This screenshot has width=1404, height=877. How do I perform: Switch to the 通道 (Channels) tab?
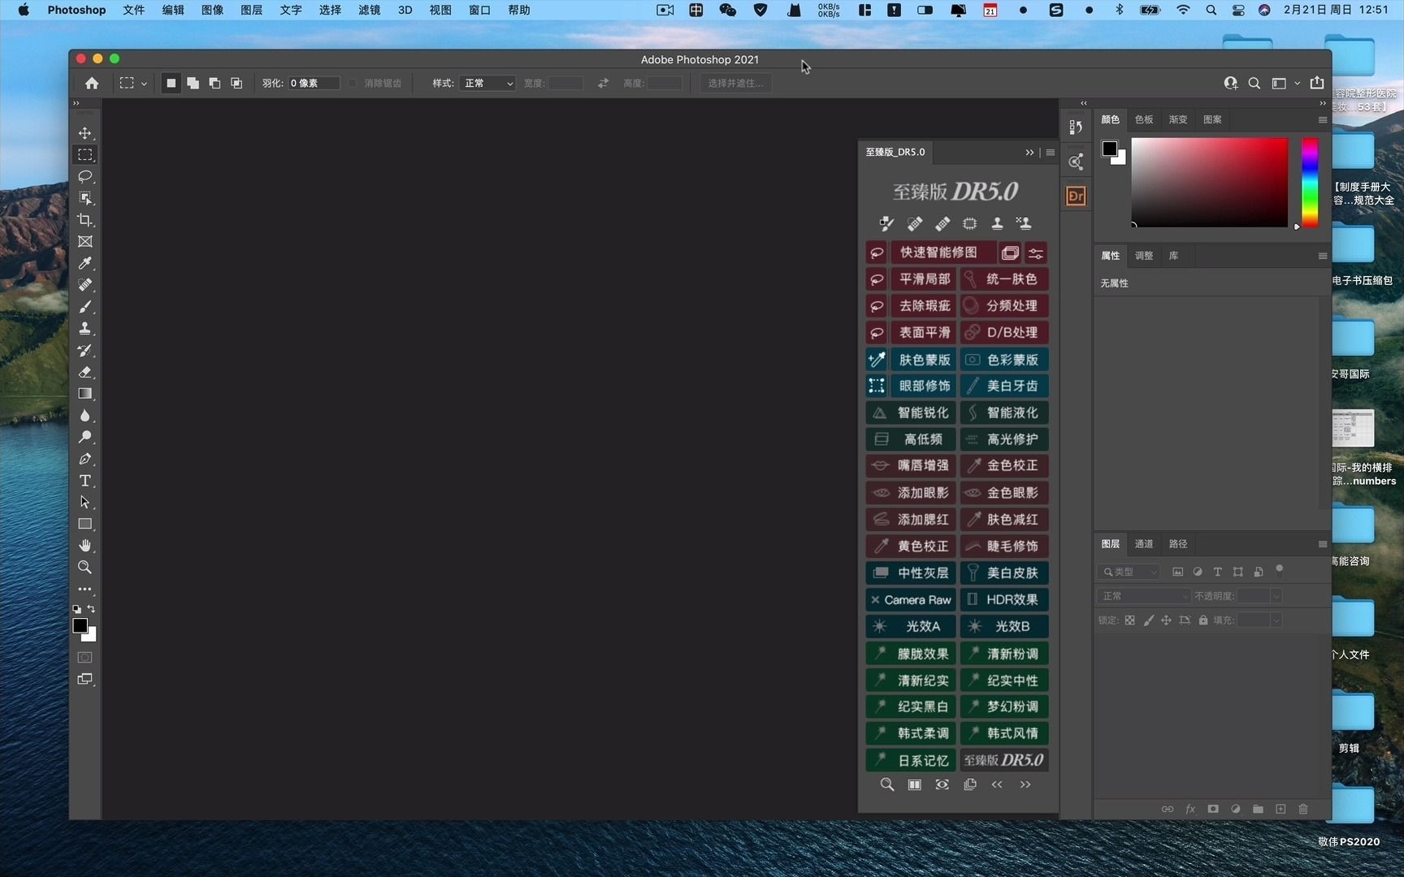(x=1144, y=544)
